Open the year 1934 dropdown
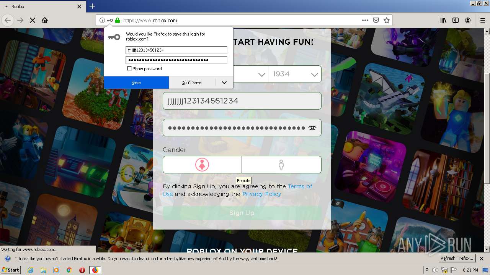 pos(295,74)
